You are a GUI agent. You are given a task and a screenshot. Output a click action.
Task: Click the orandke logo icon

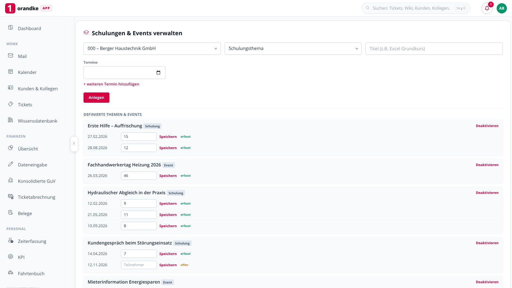[x=10, y=8]
